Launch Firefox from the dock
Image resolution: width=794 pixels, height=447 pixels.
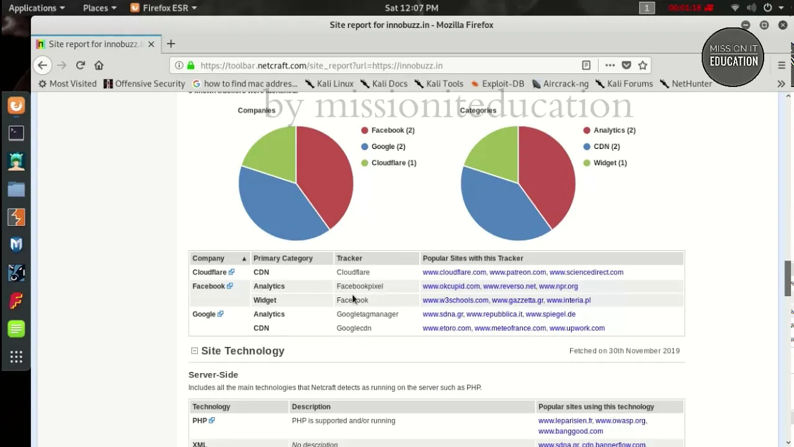tap(16, 106)
